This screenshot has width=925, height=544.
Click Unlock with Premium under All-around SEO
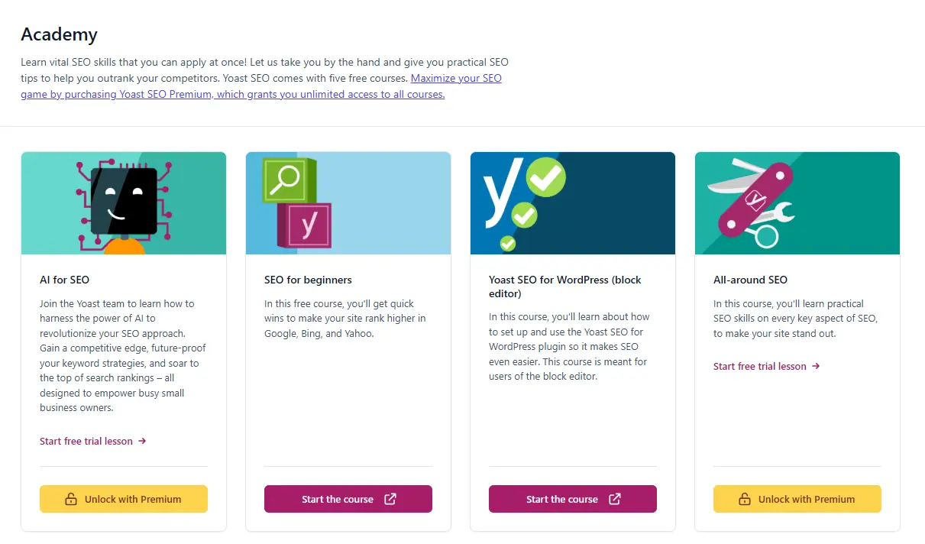point(797,498)
